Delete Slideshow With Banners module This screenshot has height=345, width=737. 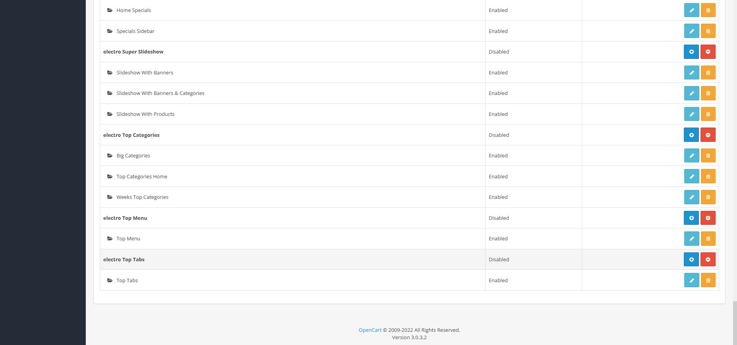(708, 72)
